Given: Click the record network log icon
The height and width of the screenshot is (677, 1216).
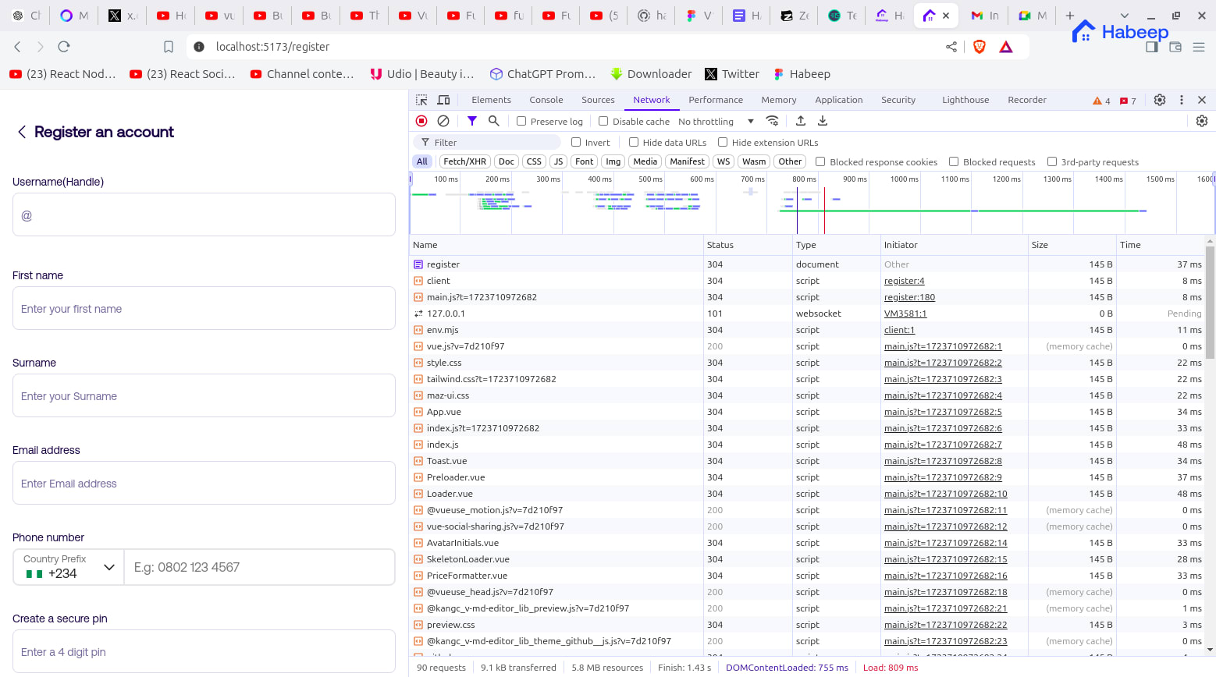Looking at the screenshot, I should click(x=421, y=121).
